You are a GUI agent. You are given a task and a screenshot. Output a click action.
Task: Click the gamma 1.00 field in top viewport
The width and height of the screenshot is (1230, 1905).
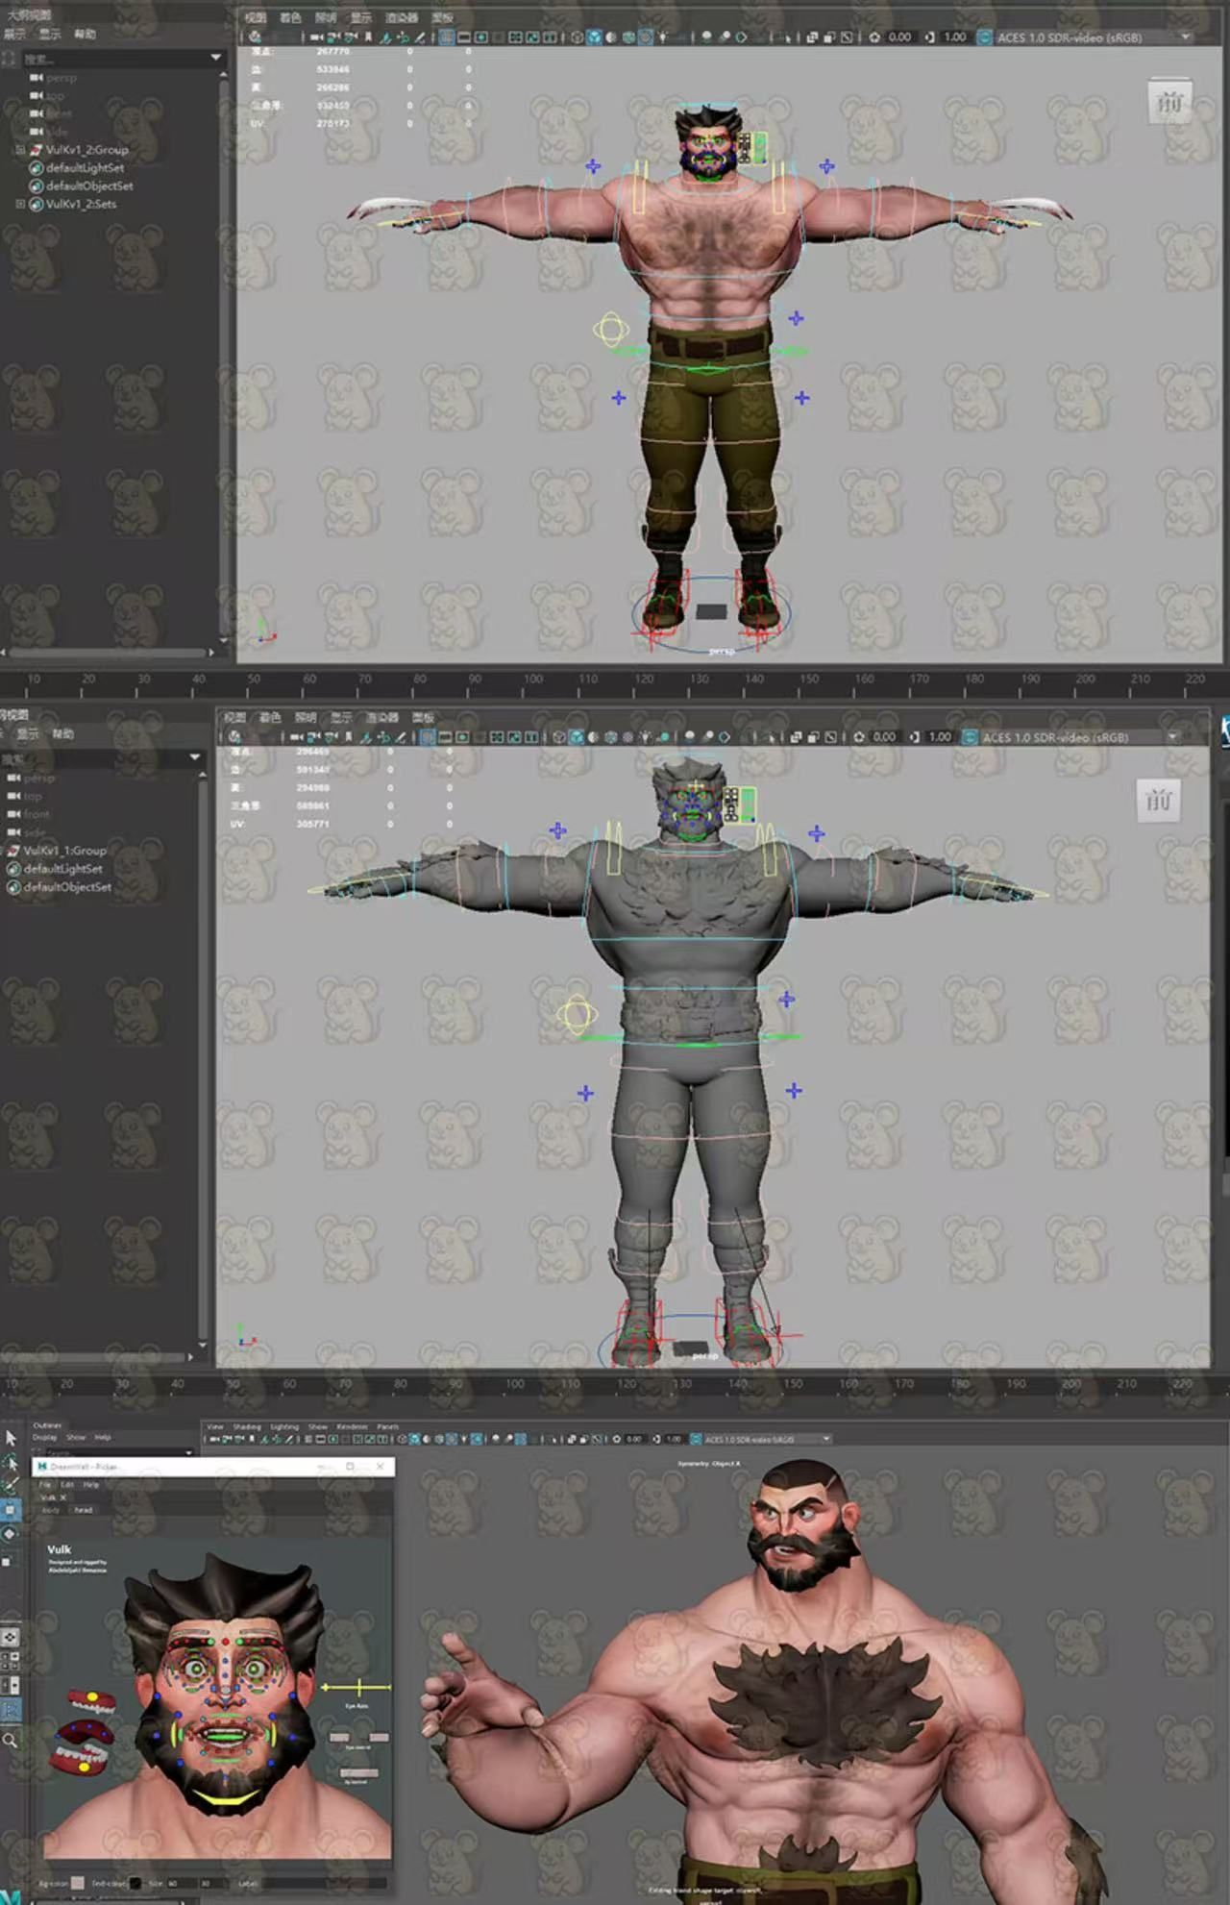point(954,37)
